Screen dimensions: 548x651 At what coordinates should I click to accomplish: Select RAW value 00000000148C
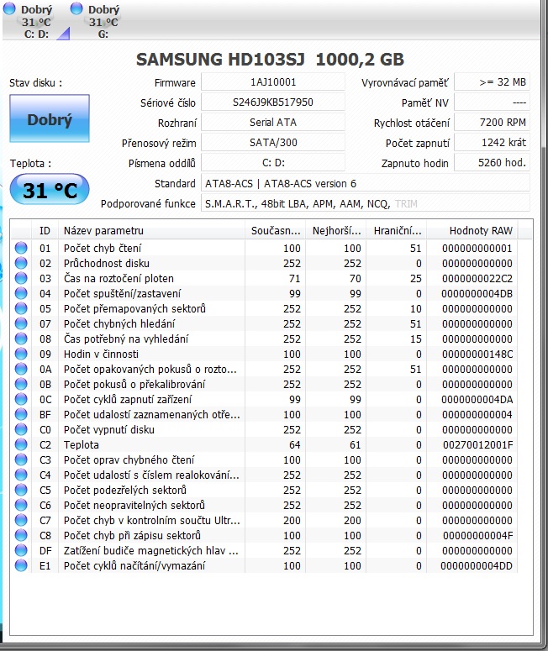tap(477, 354)
